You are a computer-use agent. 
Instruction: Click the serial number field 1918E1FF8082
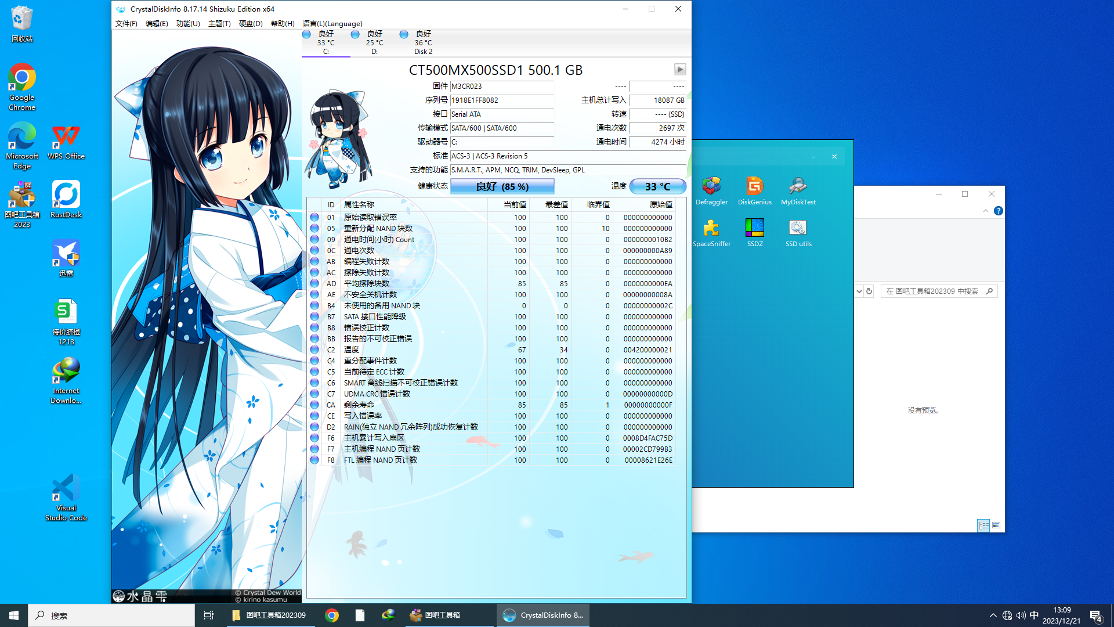pos(502,100)
